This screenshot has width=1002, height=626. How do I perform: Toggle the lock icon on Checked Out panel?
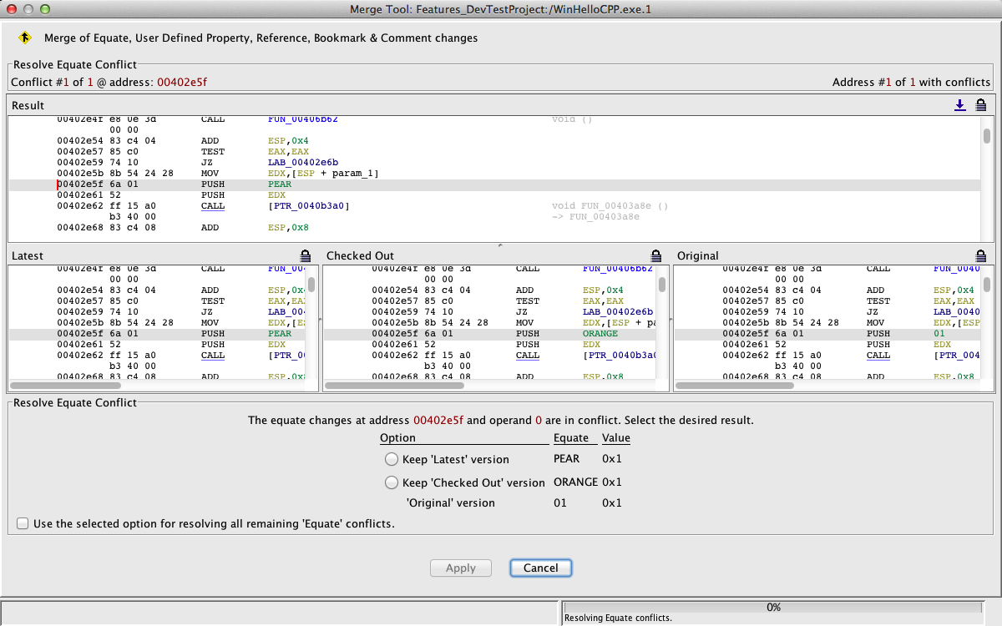(x=656, y=255)
